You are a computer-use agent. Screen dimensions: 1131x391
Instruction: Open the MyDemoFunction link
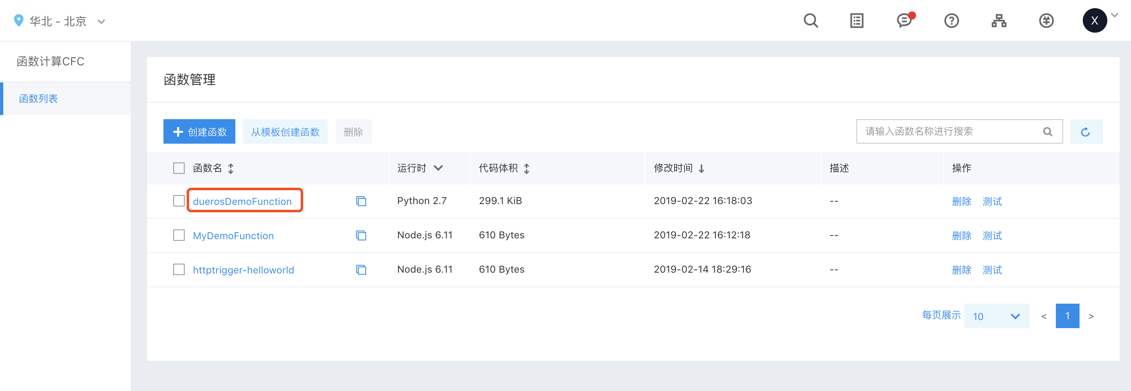tap(233, 235)
